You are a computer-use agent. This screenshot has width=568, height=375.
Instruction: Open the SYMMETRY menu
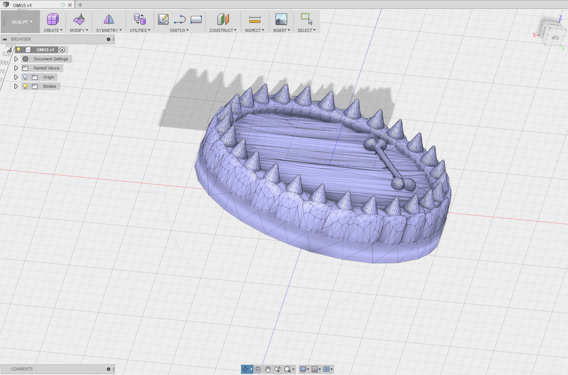click(109, 30)
